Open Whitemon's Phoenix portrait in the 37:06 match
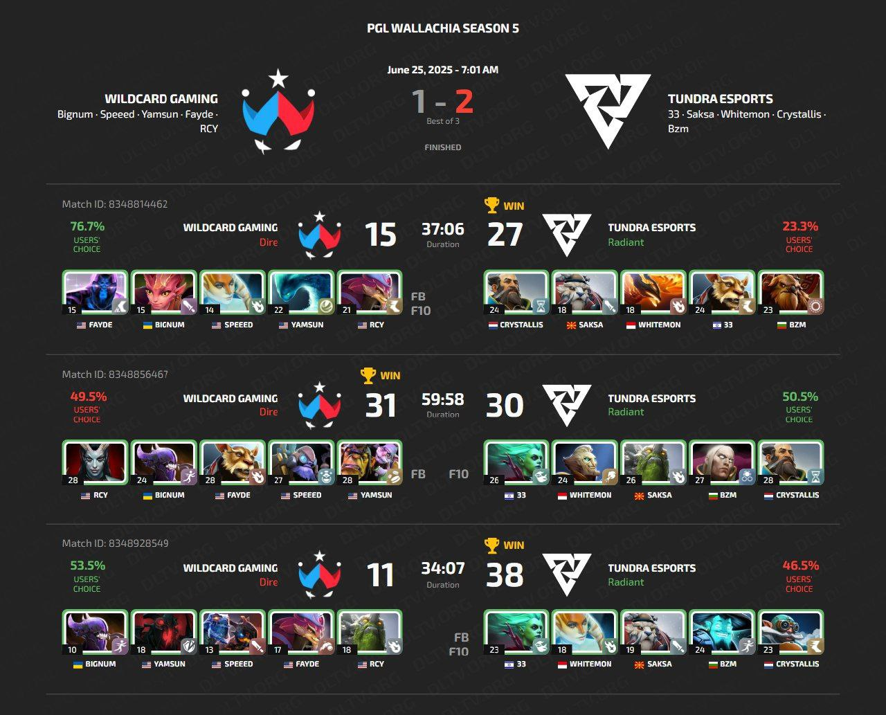The image size is (886, 715). pos(653,293)
